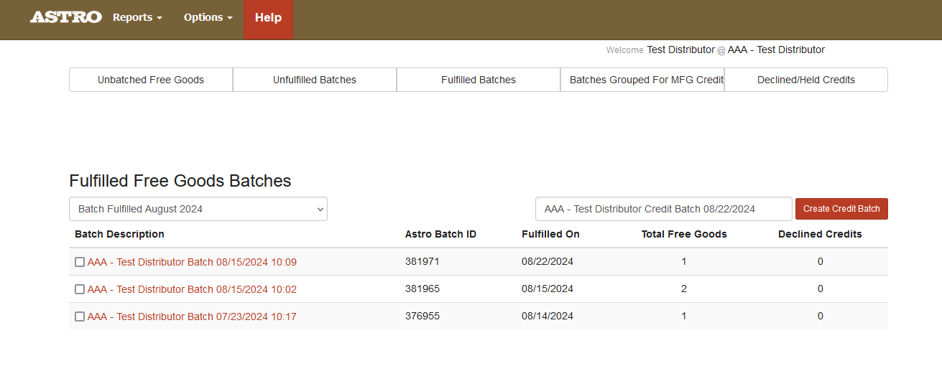This screenshot has height=389, width=942.
Task: Open the Options menu
Action: click(x=208, y=17)
